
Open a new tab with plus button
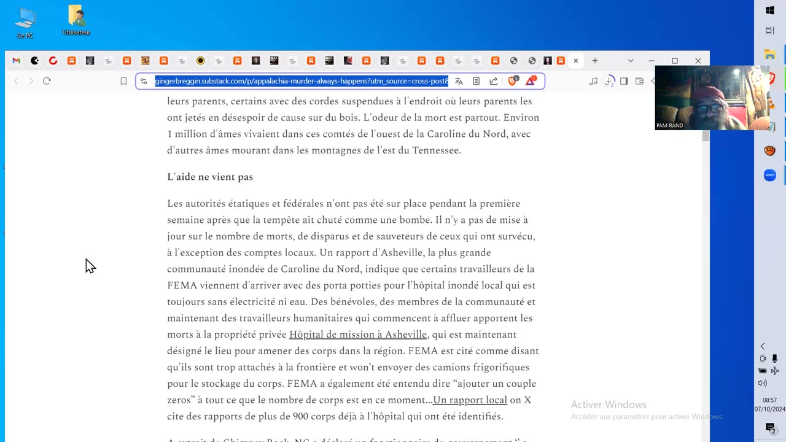click(x=595, y=61)
